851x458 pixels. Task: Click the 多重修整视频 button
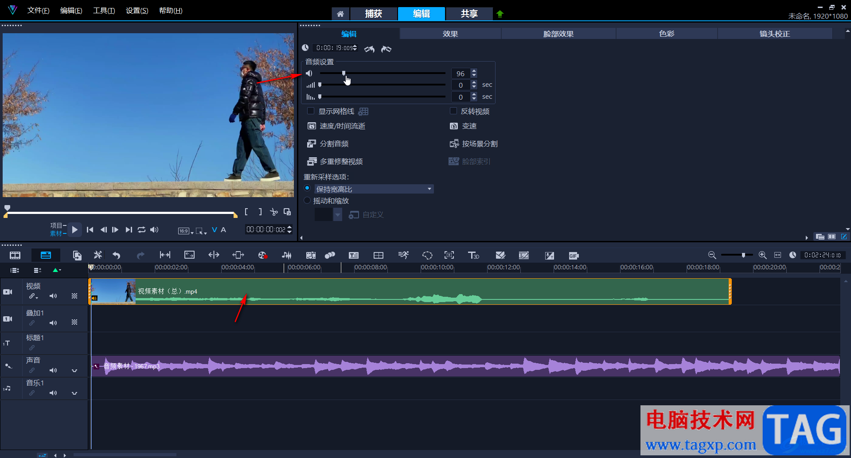(x=335, y=161)
